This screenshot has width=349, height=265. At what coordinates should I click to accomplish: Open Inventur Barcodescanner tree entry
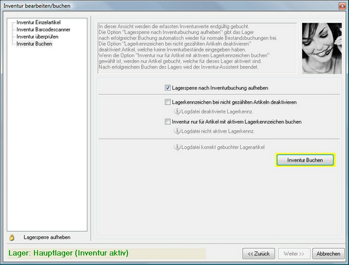(43, 29)
